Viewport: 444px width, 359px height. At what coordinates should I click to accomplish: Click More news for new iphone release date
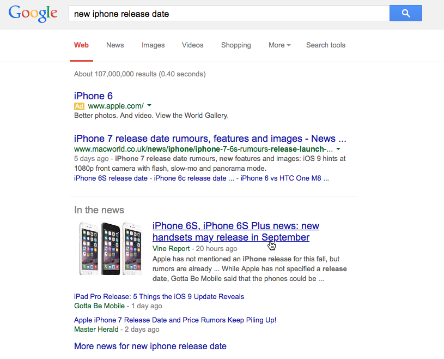click(x=150, y=346)
